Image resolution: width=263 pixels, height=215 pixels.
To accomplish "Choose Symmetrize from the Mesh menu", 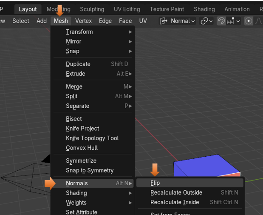I will point(81,161).
